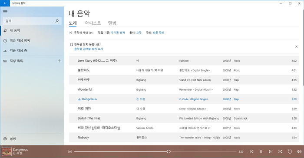Screen dimensions: 304x158
Task: Click album G-Code <Digital Single>
Action: point(194,99)
